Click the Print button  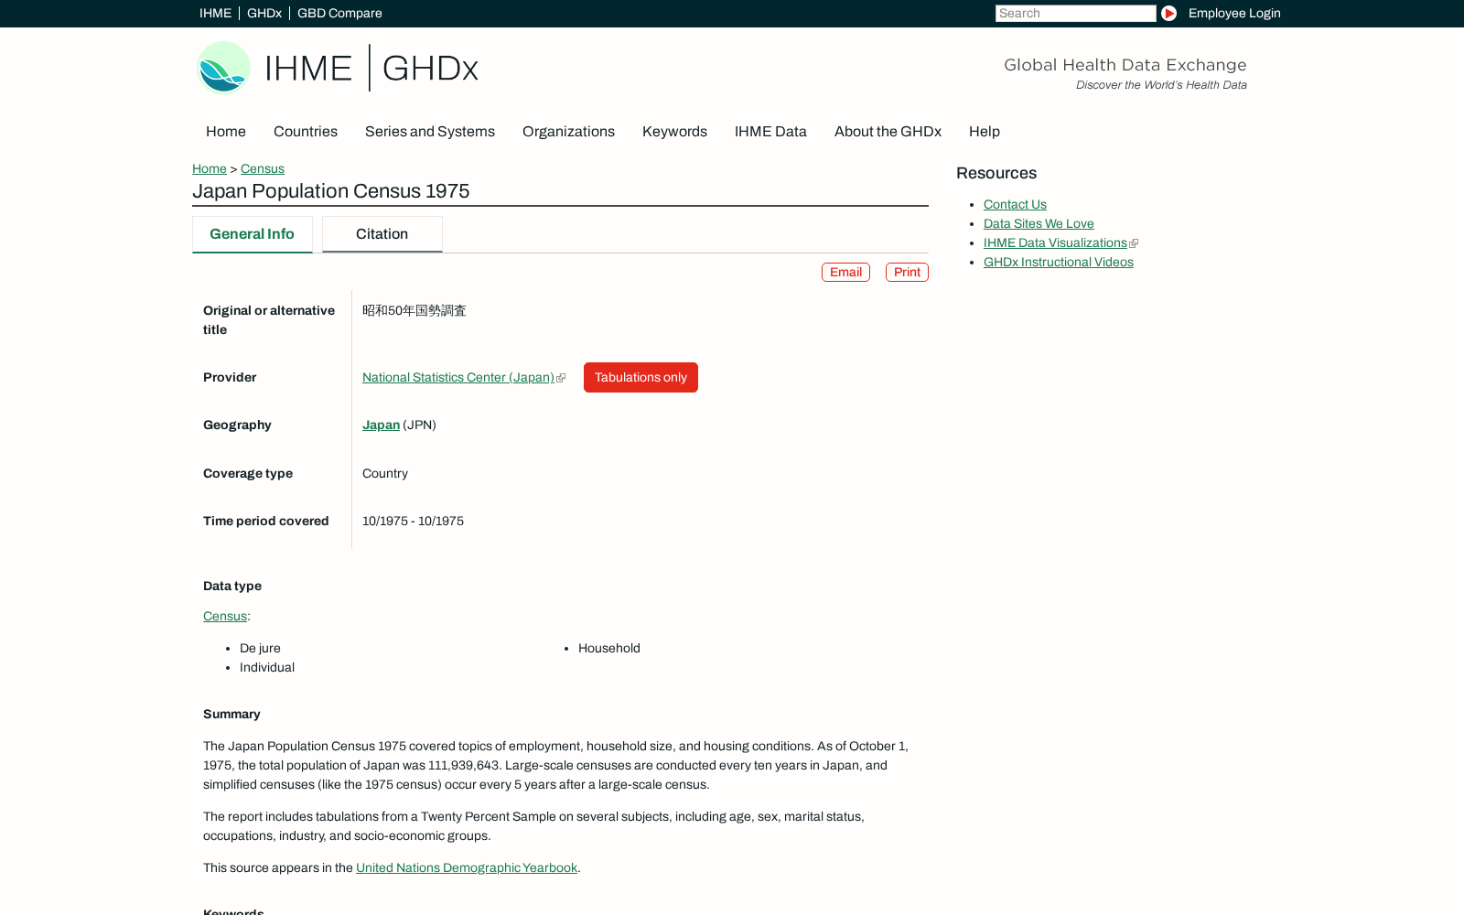coord(907,272)
